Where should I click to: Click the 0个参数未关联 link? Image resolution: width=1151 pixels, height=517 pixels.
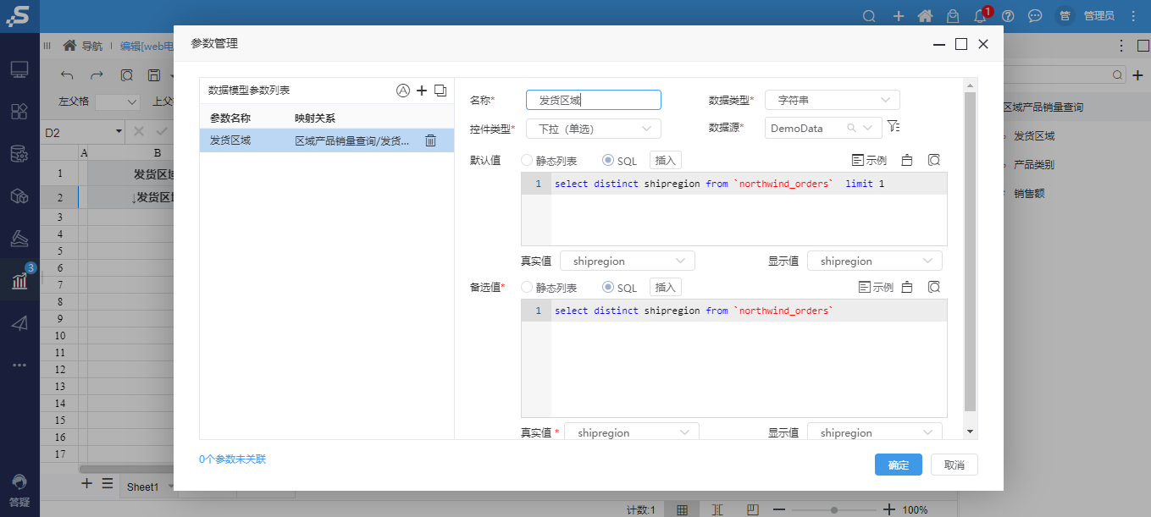[x=233, y=459]
